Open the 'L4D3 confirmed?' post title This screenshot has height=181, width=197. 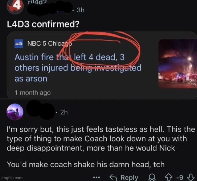click(x=43, y=24)
